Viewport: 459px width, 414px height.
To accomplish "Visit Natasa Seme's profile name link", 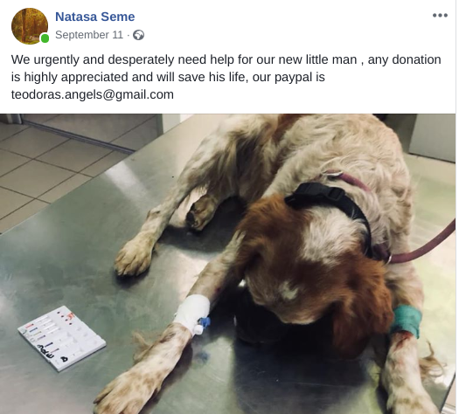I will pyautogui.click(x=95, y=17).
